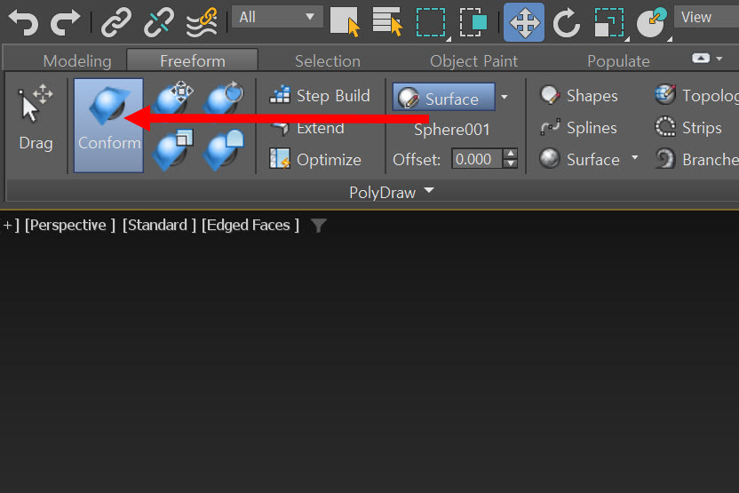Open the Object Paint ribbon tab
This screenshot has width=739, height=493.
click(473, 60)
